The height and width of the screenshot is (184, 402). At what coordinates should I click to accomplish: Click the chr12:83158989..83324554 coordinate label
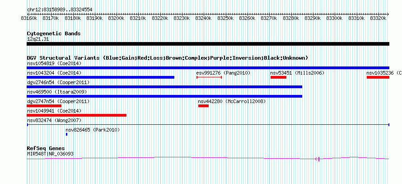click(60, 10)
